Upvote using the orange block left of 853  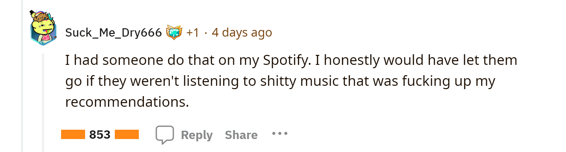[x=73, y=134]
